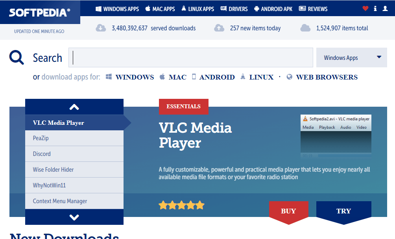Click the penguin icon beside LINUX link
This screenshot has width=395, height=239.
[x=243, y=77]
